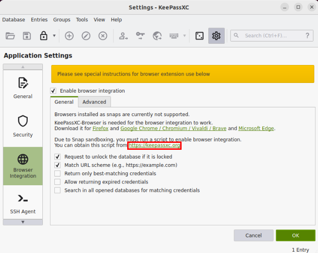The height and width of the screenshot is (253, 318).
Task: Uncheck Enable browser integration
Action: click(x=53, y=91)
